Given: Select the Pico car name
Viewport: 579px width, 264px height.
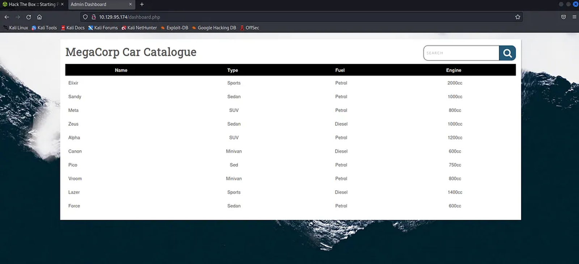Looking at the screenshot, I should click(x=73, y=165).
